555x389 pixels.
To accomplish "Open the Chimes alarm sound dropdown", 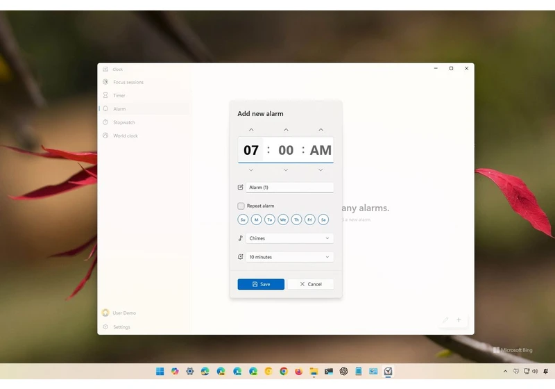I will 289,238.
